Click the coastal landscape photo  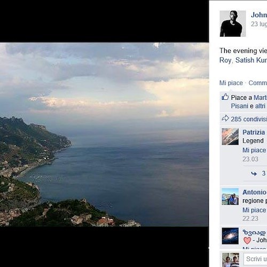(104, 135)
